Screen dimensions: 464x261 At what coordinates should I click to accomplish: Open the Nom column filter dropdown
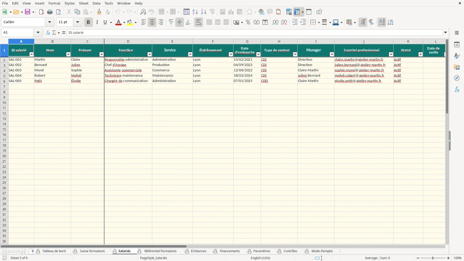tap(68, 55)
